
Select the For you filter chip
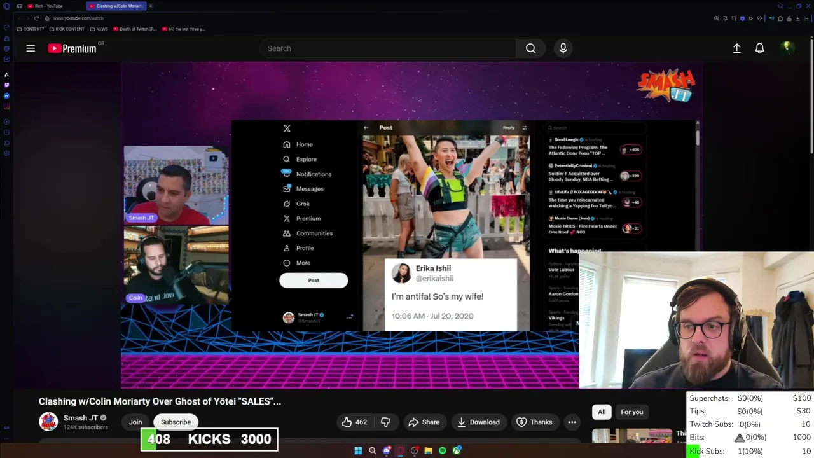[x=631, y=412]
